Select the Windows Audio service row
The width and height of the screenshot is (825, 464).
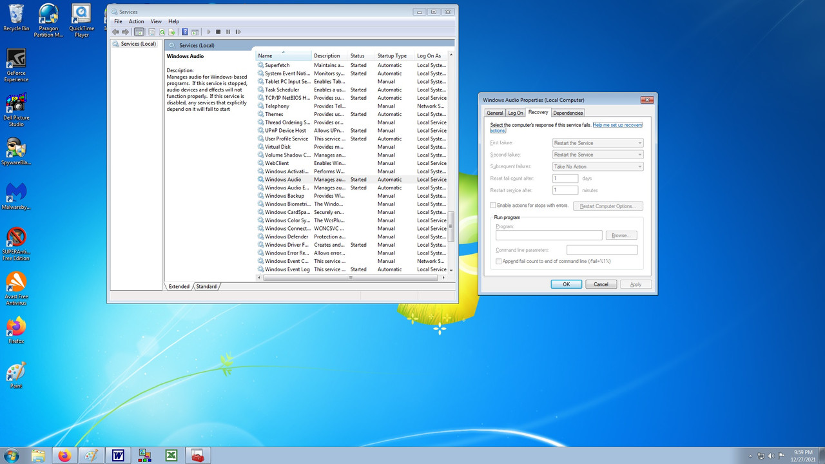pos(352,180)
